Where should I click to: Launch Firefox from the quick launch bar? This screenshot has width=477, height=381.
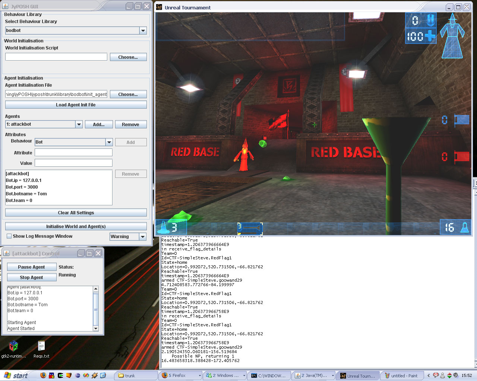(43, 375)
